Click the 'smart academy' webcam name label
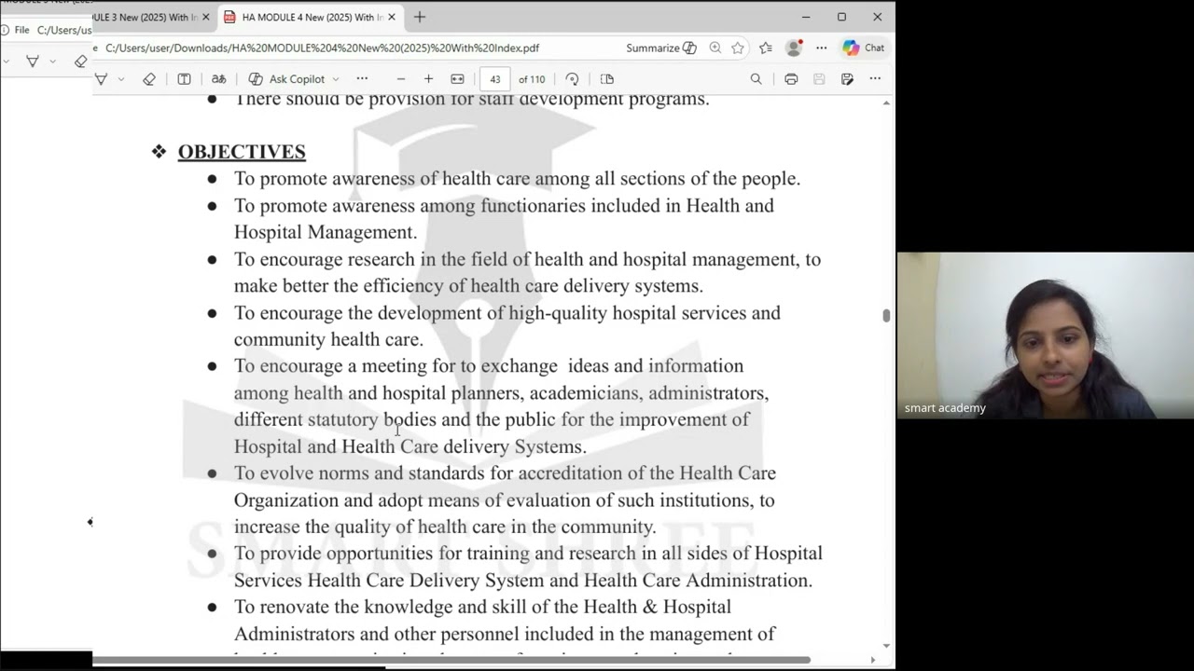1194x671 pixels. (x=945, y=408)
